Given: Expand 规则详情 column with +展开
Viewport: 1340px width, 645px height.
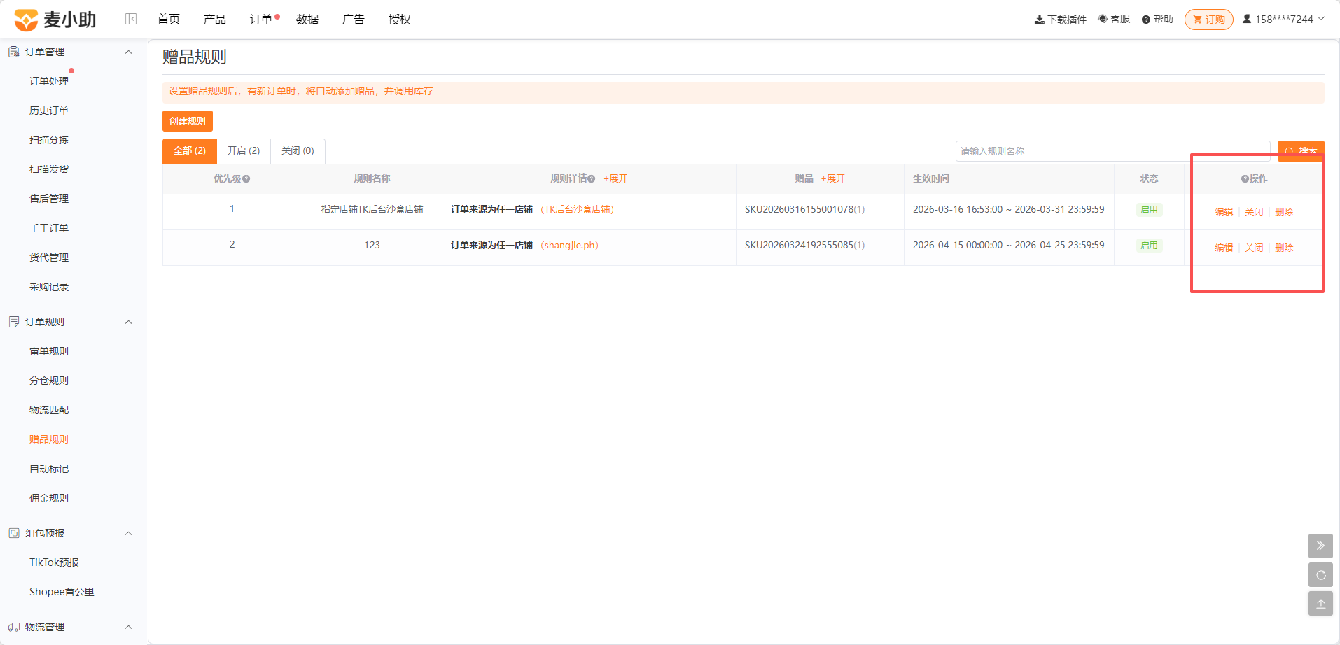Looking at the screenshot, I should click(x=615, y=179).
